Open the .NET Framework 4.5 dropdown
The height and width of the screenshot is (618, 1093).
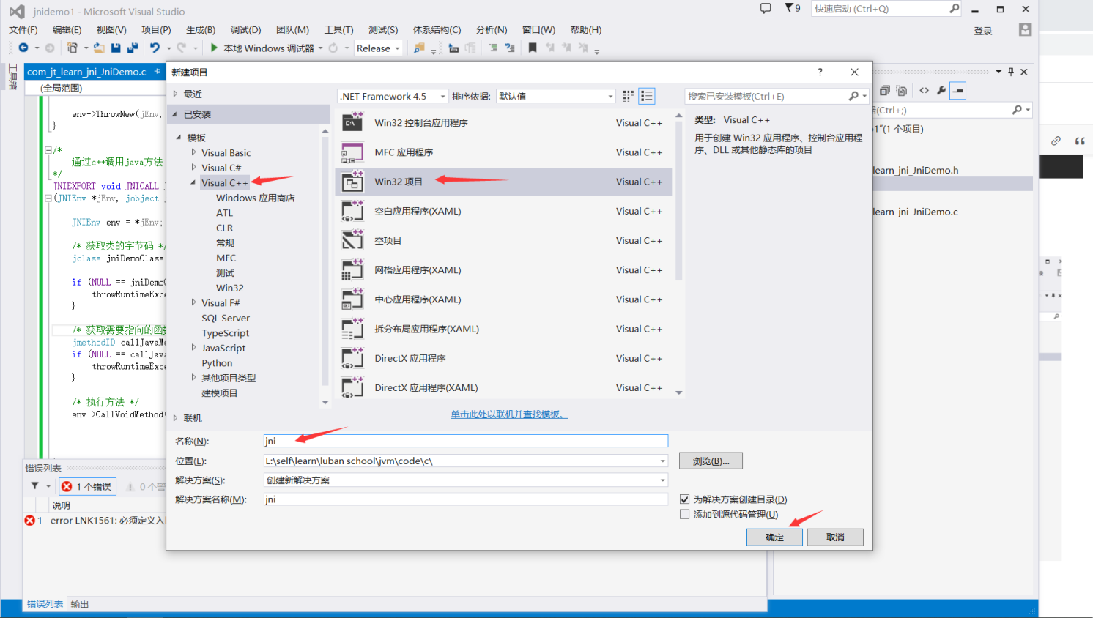(393, 96)
